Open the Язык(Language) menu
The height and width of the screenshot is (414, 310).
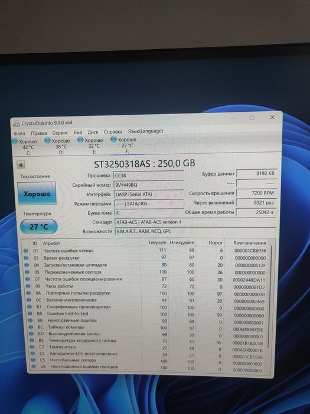point(145,131)
